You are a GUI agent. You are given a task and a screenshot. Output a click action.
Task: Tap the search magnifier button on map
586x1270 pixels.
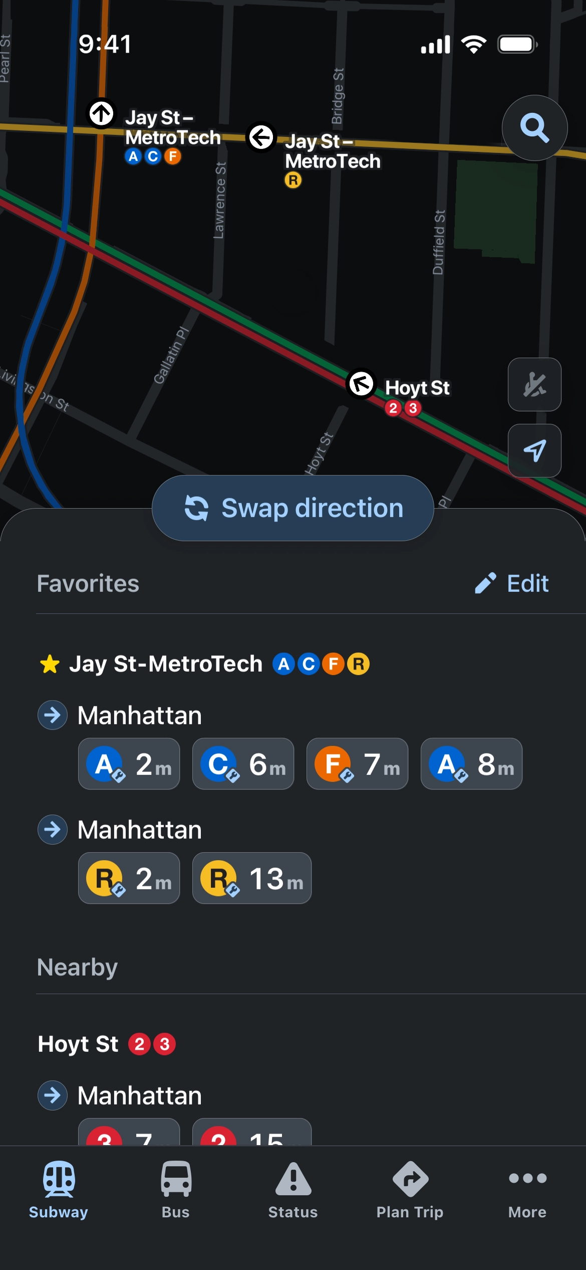534,128
